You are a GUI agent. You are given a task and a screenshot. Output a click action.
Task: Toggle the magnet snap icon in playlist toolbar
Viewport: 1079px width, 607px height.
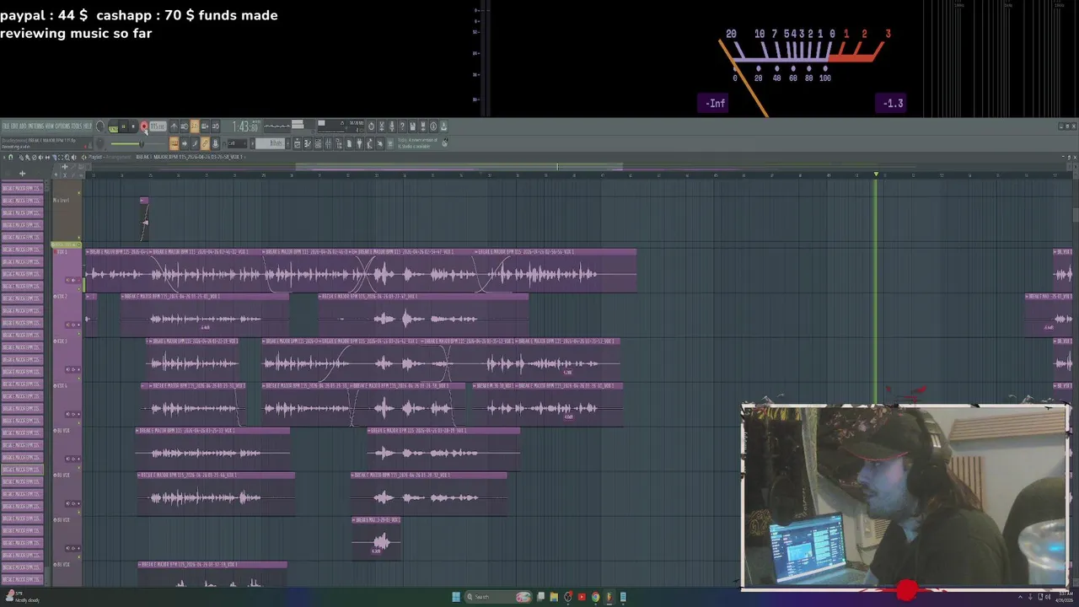(x=10, y=157)
